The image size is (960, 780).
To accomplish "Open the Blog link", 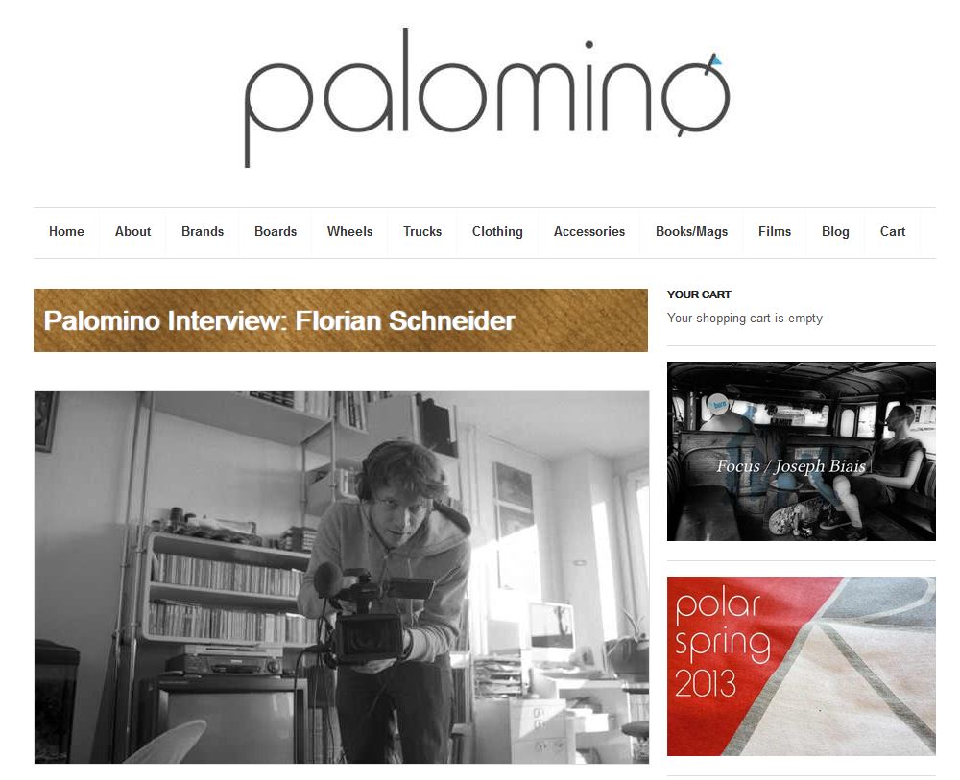I will [x=835, y=232].
